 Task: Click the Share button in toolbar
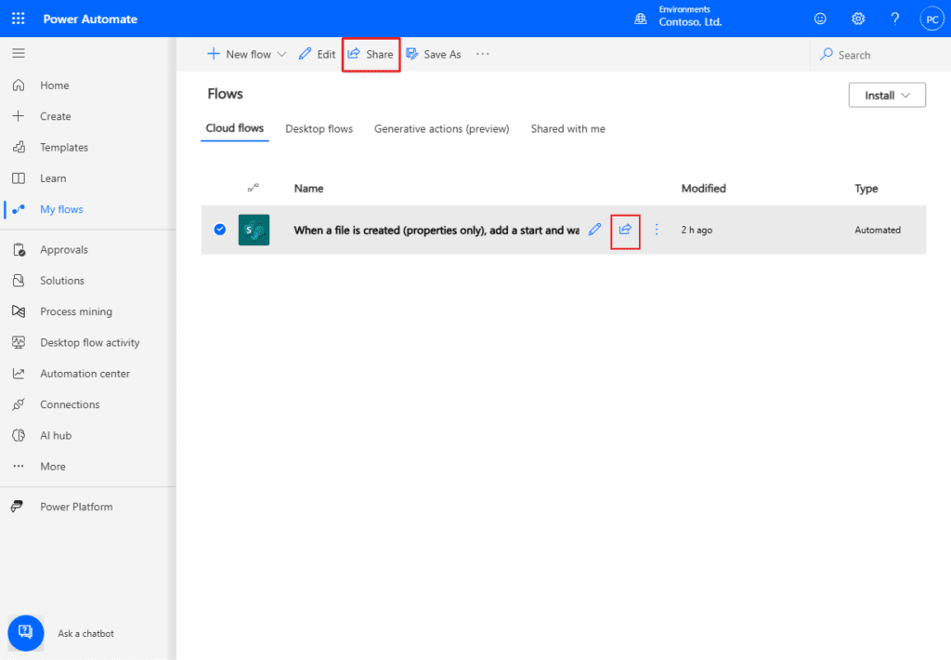[x=371, y=54]
